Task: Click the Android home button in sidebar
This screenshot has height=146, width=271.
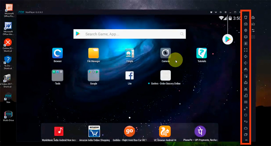Action: [x=246, y=128]
